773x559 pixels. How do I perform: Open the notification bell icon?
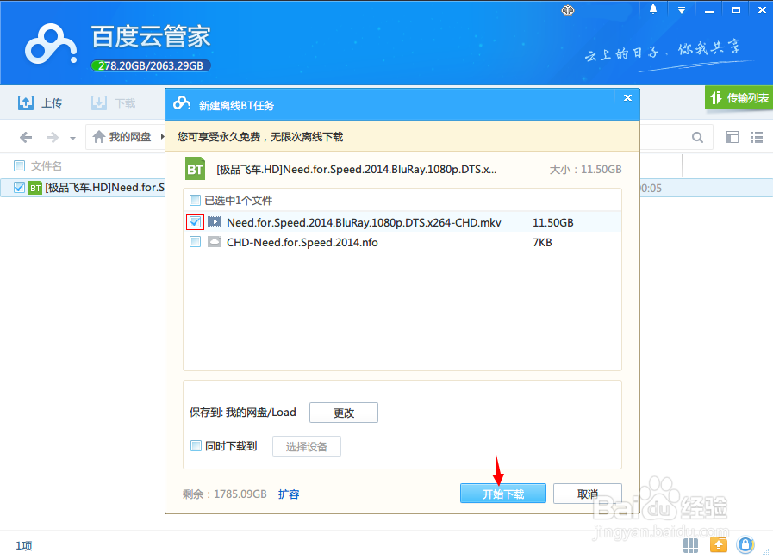pos(653,9)
